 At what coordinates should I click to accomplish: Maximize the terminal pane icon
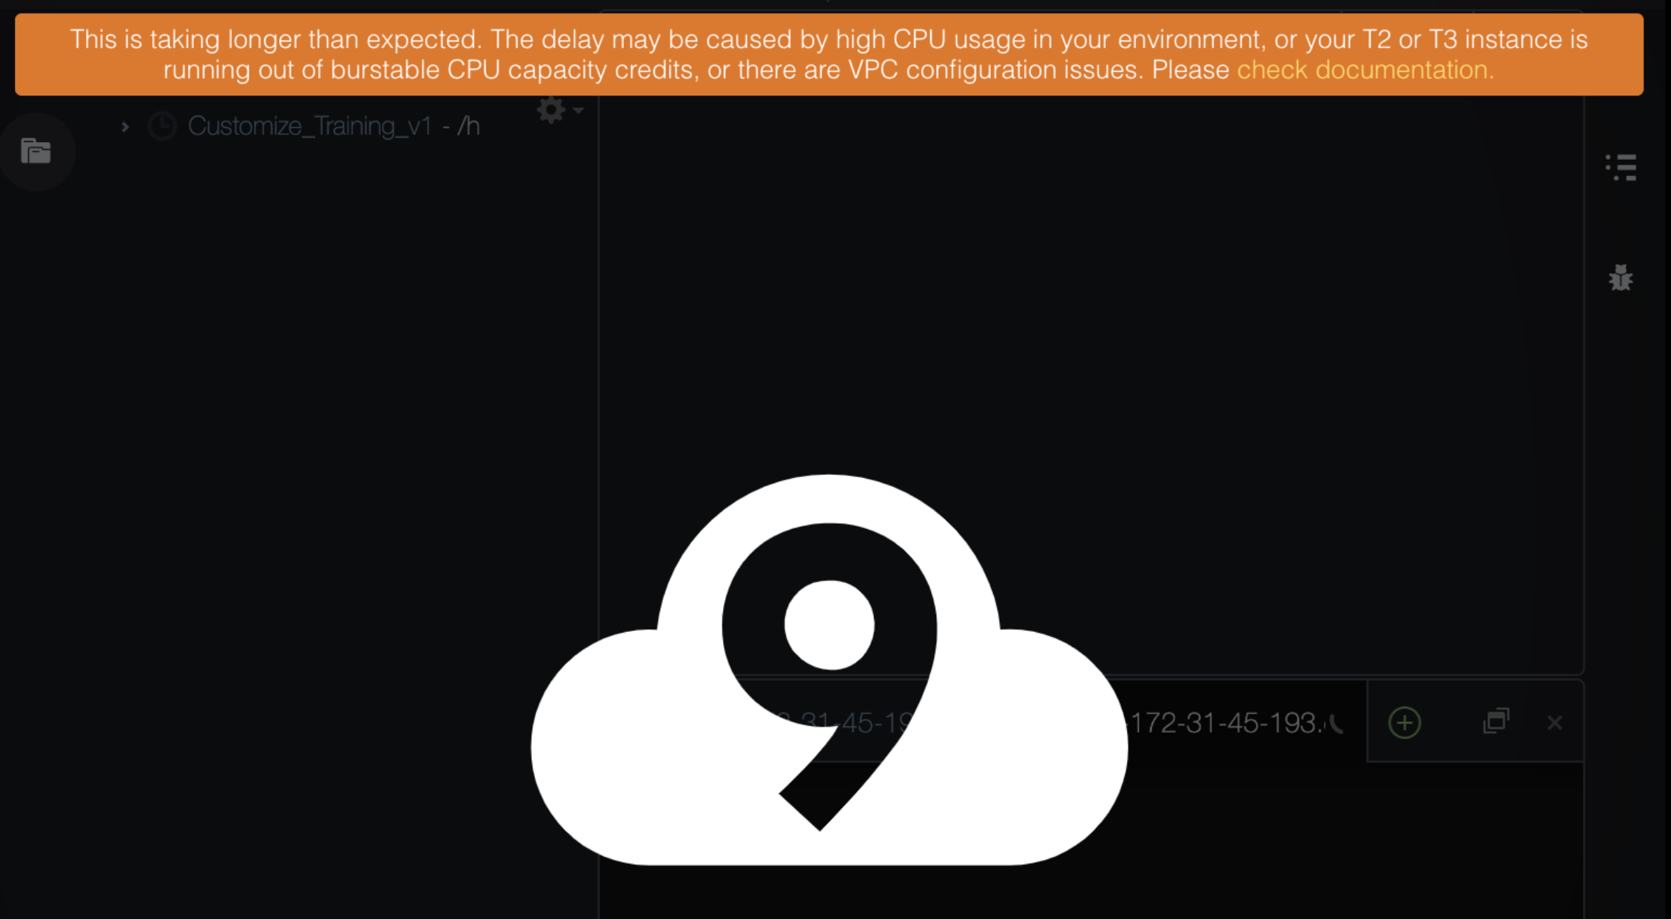click(1496, 721)
